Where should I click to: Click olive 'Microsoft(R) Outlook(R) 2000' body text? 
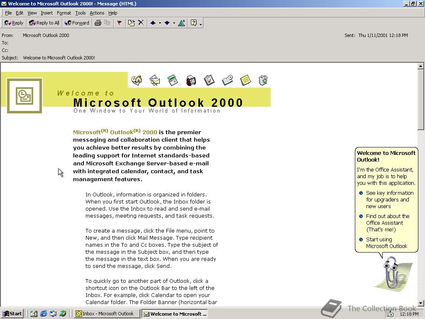pos(115,132)
